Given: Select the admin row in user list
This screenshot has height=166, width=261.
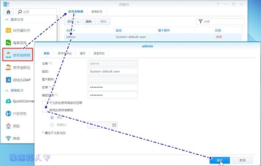Looking at the screenshot, I should (x=153, y=37).
